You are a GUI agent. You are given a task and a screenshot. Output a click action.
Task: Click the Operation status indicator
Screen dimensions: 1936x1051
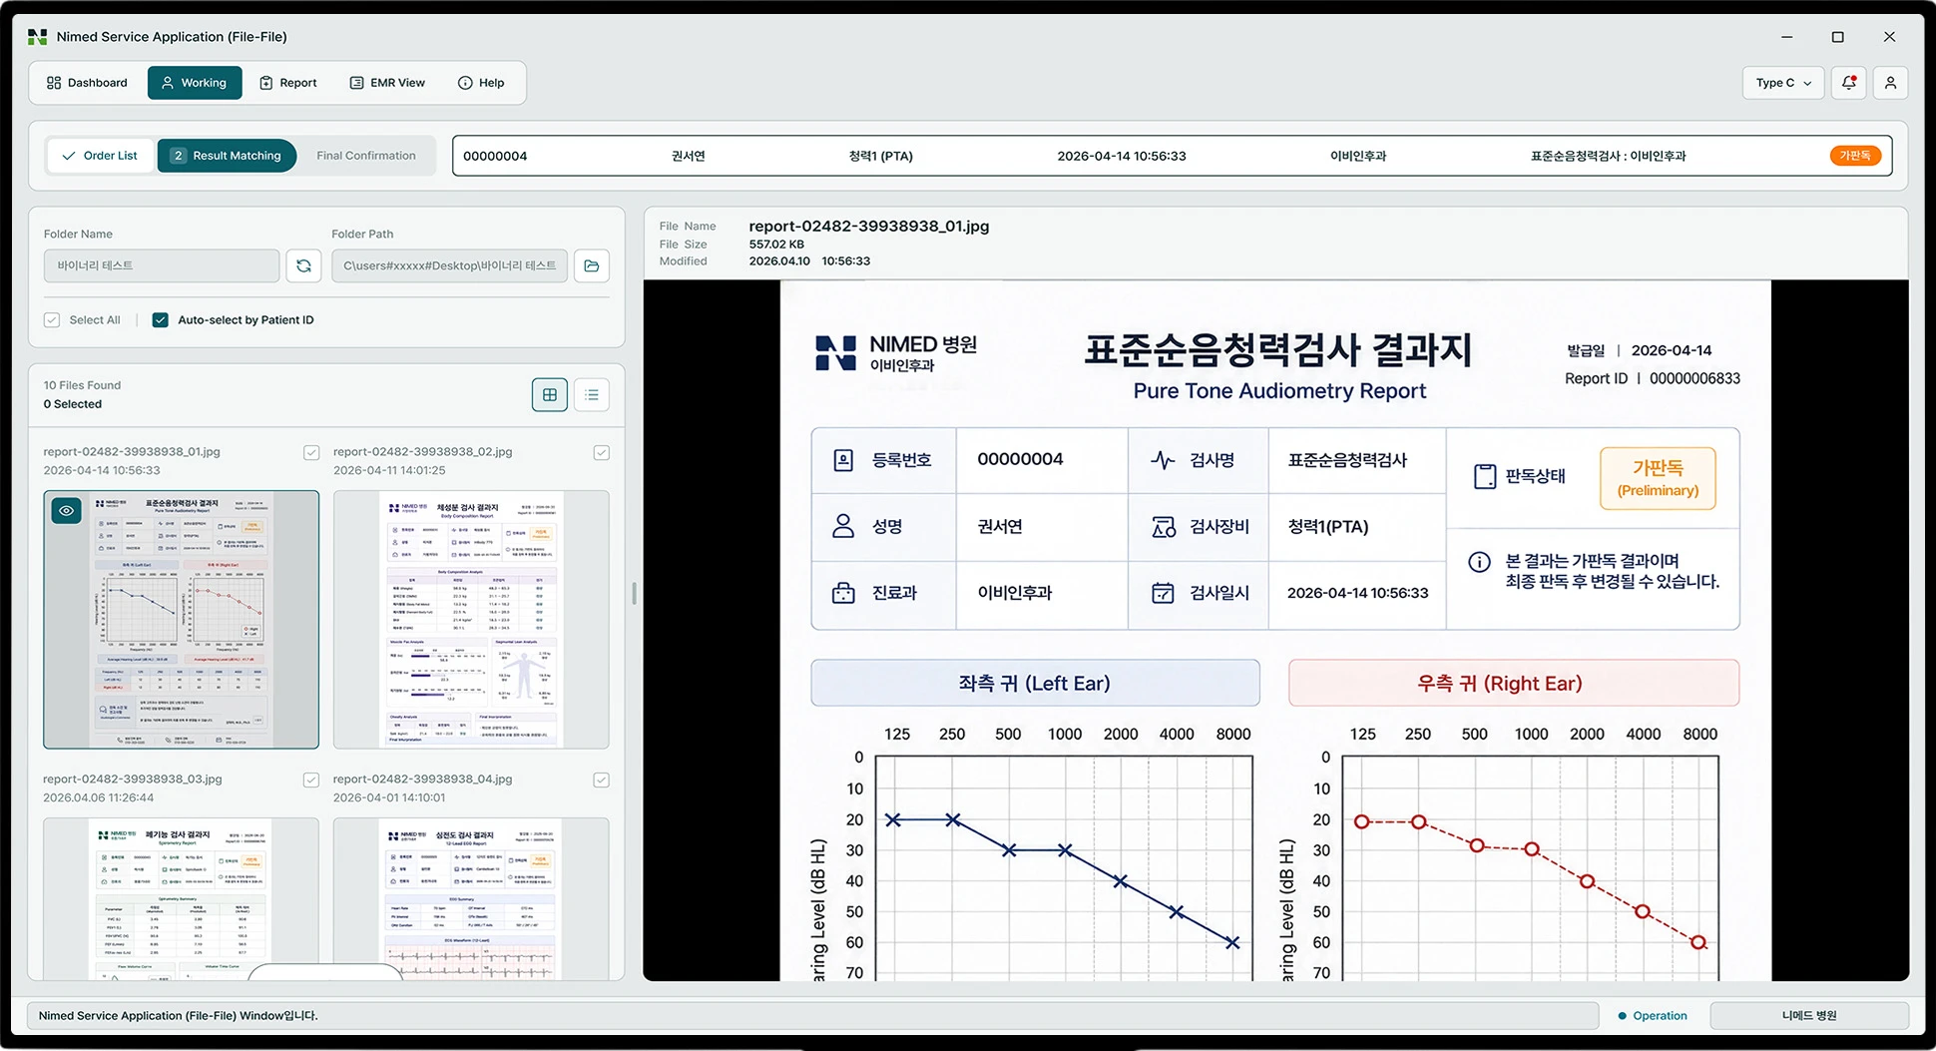(x=1653, y=1016)
